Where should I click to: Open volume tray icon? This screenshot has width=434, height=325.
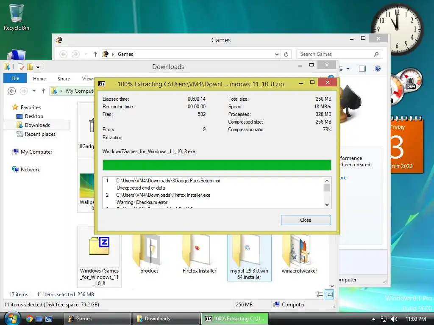coord(394,319)
